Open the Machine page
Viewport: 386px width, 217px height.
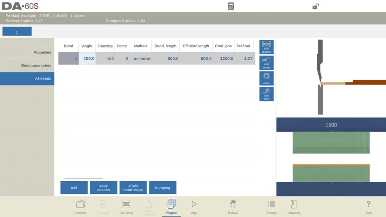(x=294, y=207)
